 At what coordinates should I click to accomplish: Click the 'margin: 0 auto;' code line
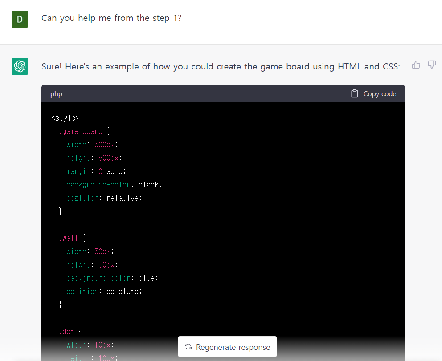(96, 171)
